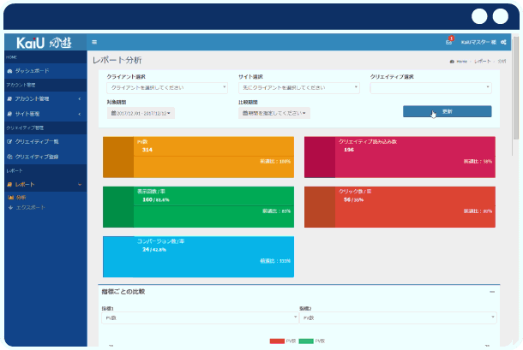Screen dimensions: 523x350
Task: Open the 対象期間 date range picker
Action: pos(141,112)
